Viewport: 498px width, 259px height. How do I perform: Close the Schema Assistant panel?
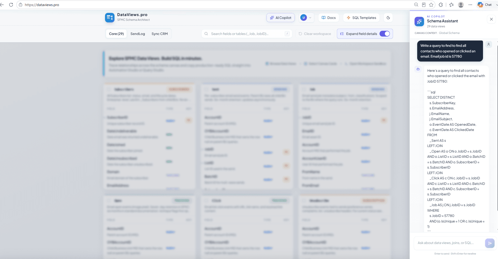[x=491, y=19]
